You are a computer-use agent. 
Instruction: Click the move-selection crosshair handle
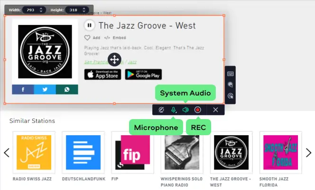click(x=114, y=60)
